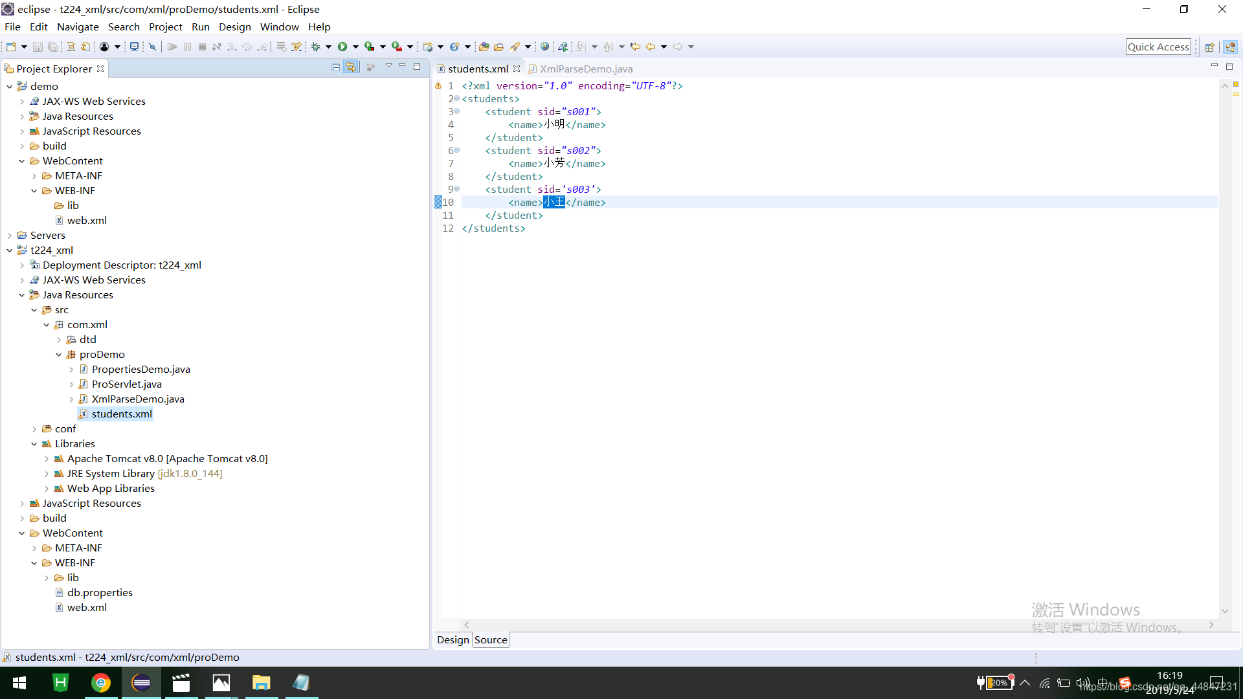The image size is (1243, 699).
Task: Open Windows Start menu button
Action: [19, 683]
